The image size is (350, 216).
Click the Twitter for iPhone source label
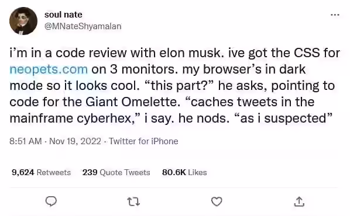click(x=143, y=141)
